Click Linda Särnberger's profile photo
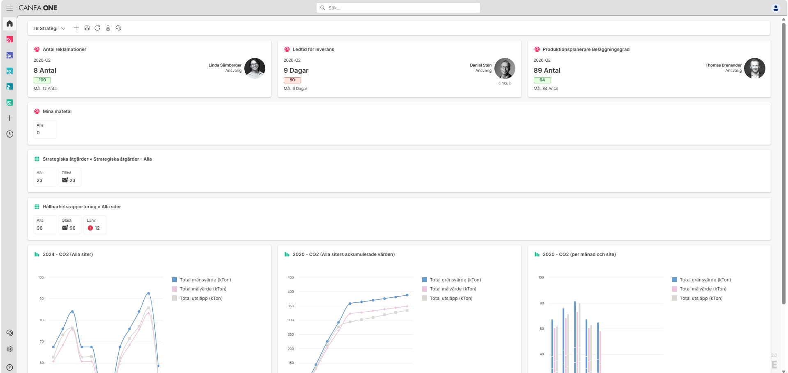Viewport: 788px width, 373px height. pyautogui.click(x=255, y=68)
